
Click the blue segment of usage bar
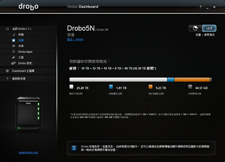(x=171, y=79)
